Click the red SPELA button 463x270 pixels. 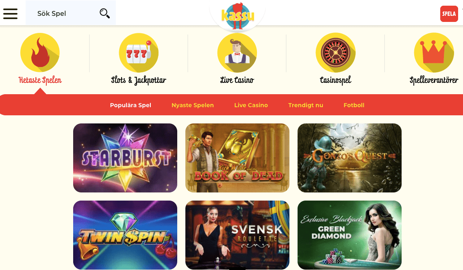[449, 13]
